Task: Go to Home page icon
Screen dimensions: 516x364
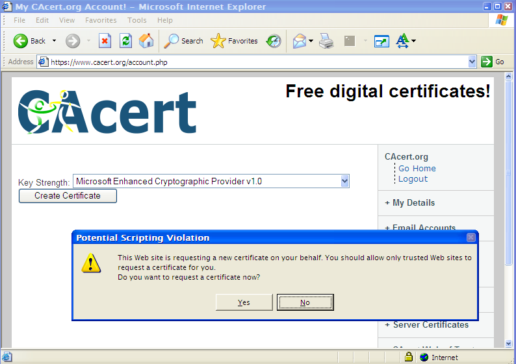Action: coord(147,41)
